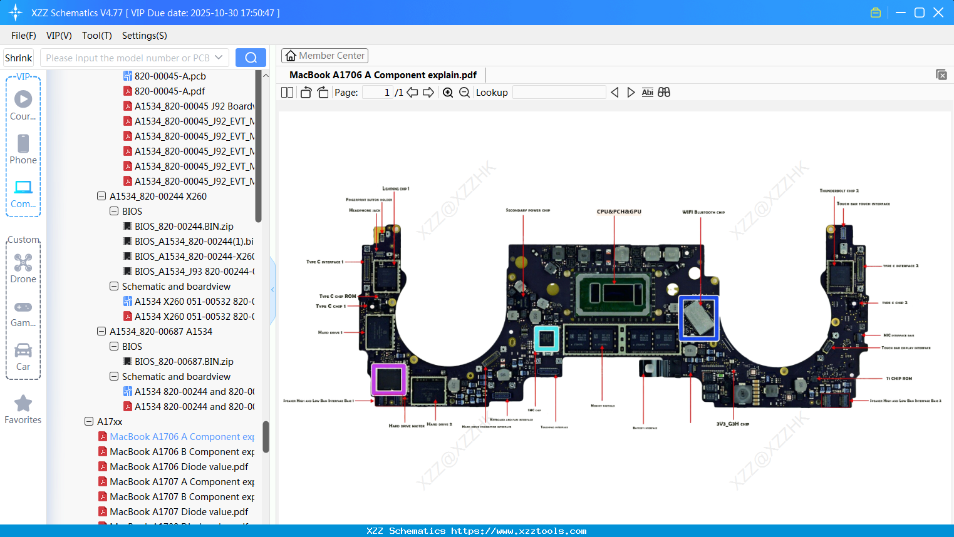Click the Member Center button
Viewport: 954px width, 537px height.
click(324, 56)
